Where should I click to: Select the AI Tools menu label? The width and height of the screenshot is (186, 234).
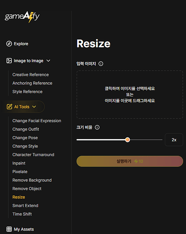click(22, 107)
